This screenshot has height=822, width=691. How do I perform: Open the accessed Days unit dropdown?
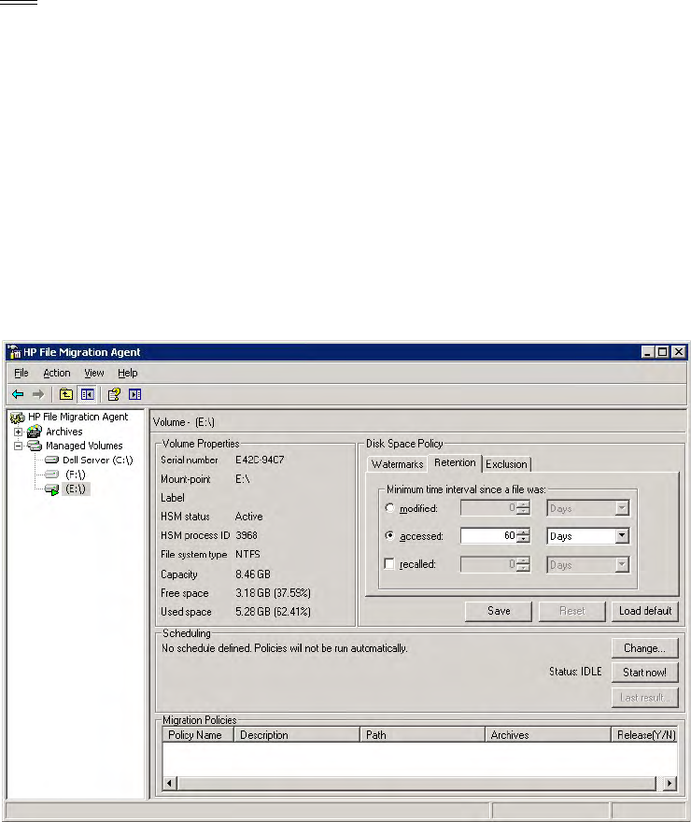622,536
